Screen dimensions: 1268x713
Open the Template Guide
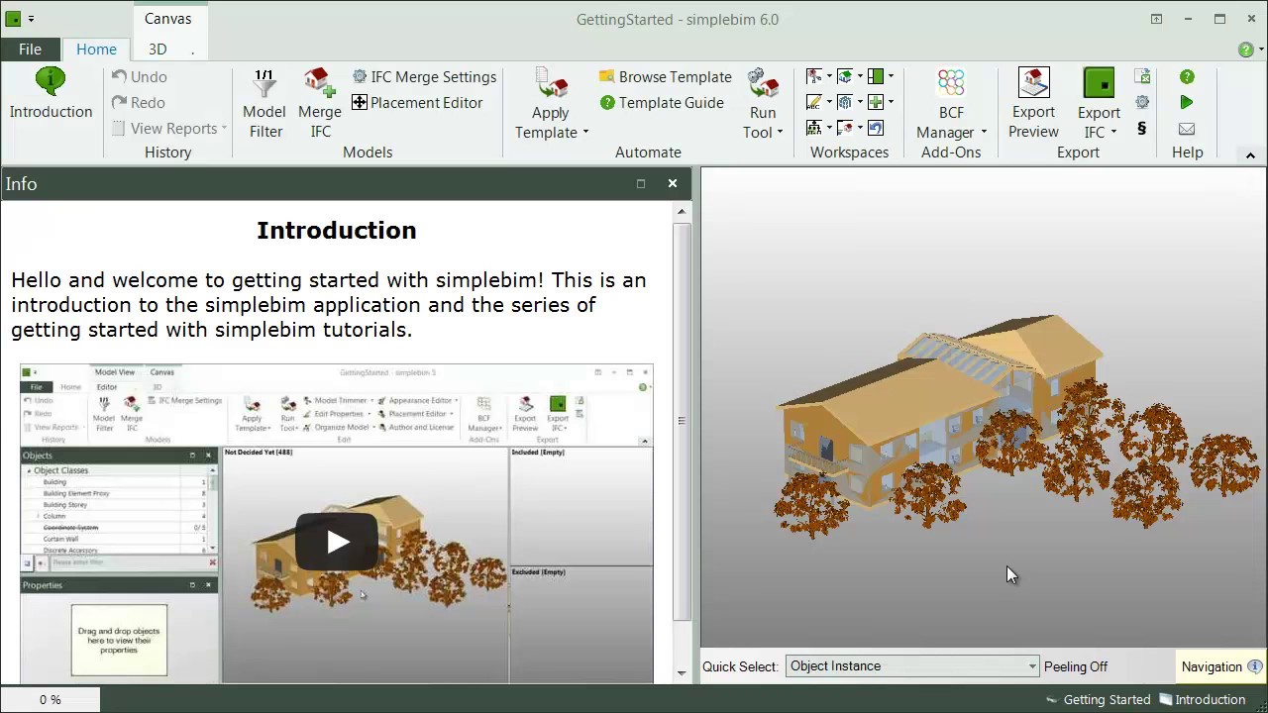[x=661, y=103]
